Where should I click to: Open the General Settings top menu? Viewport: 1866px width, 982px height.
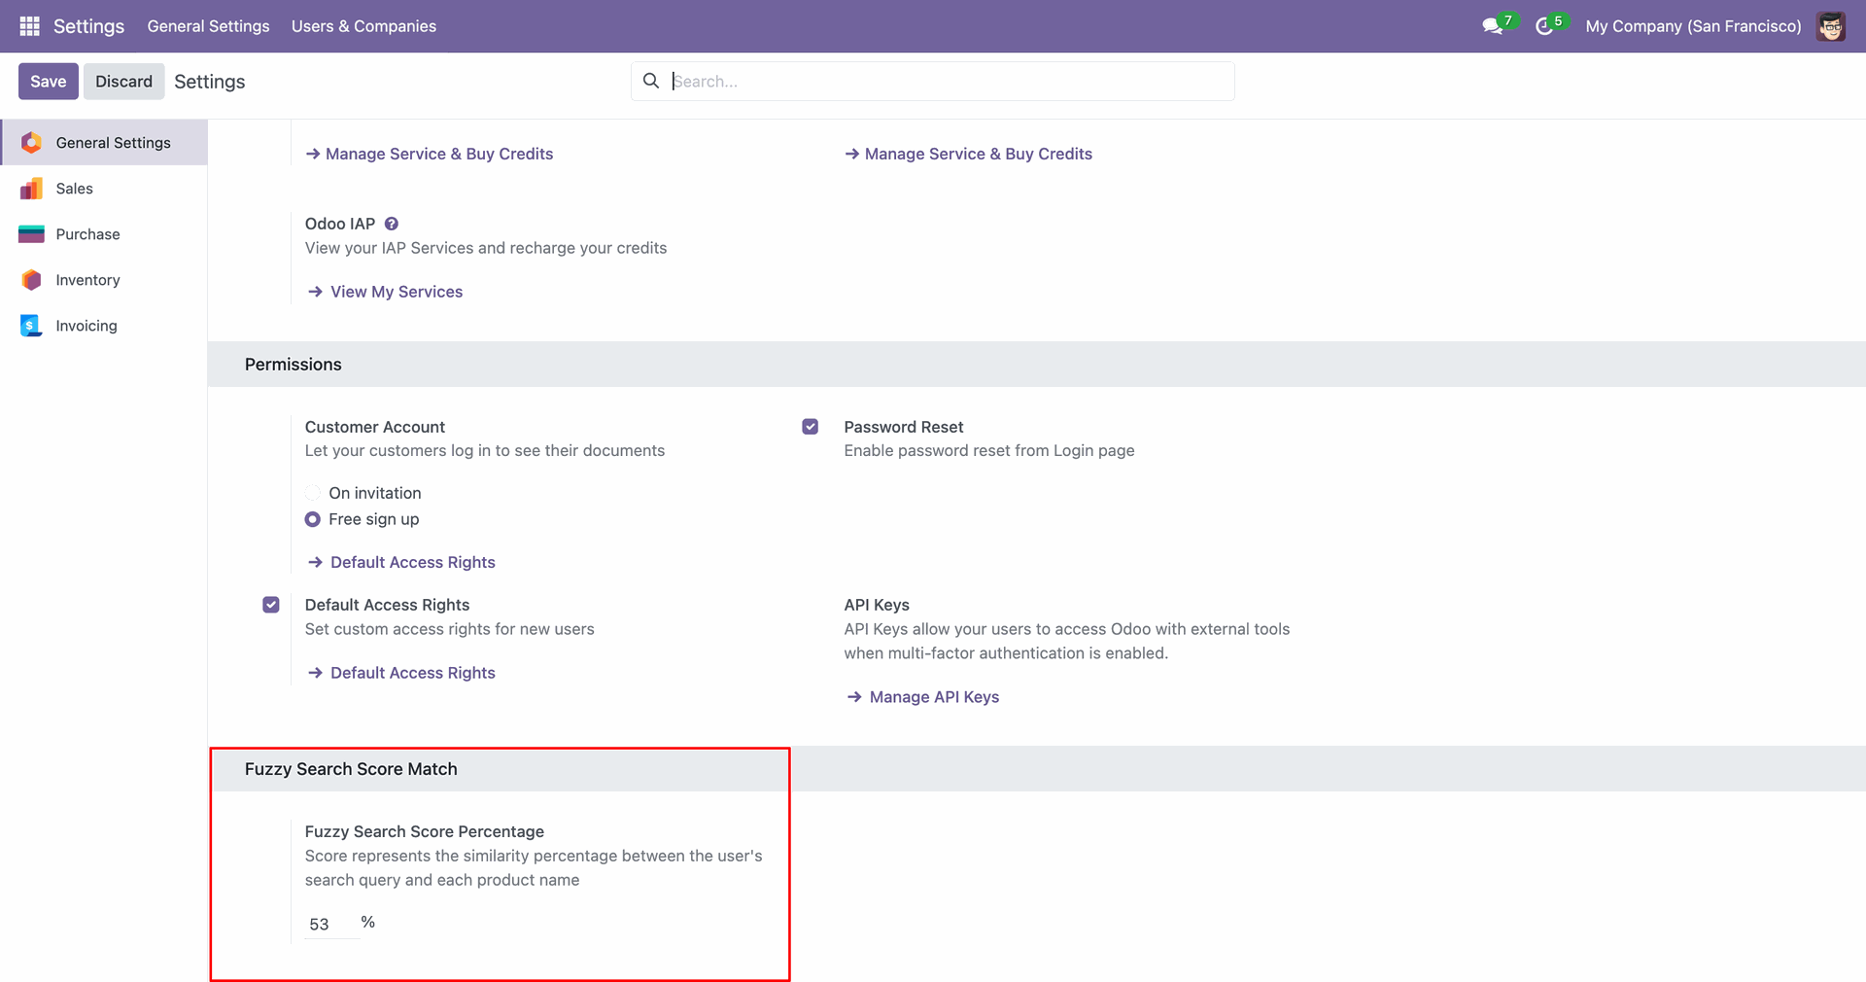(x=208, y=26)
